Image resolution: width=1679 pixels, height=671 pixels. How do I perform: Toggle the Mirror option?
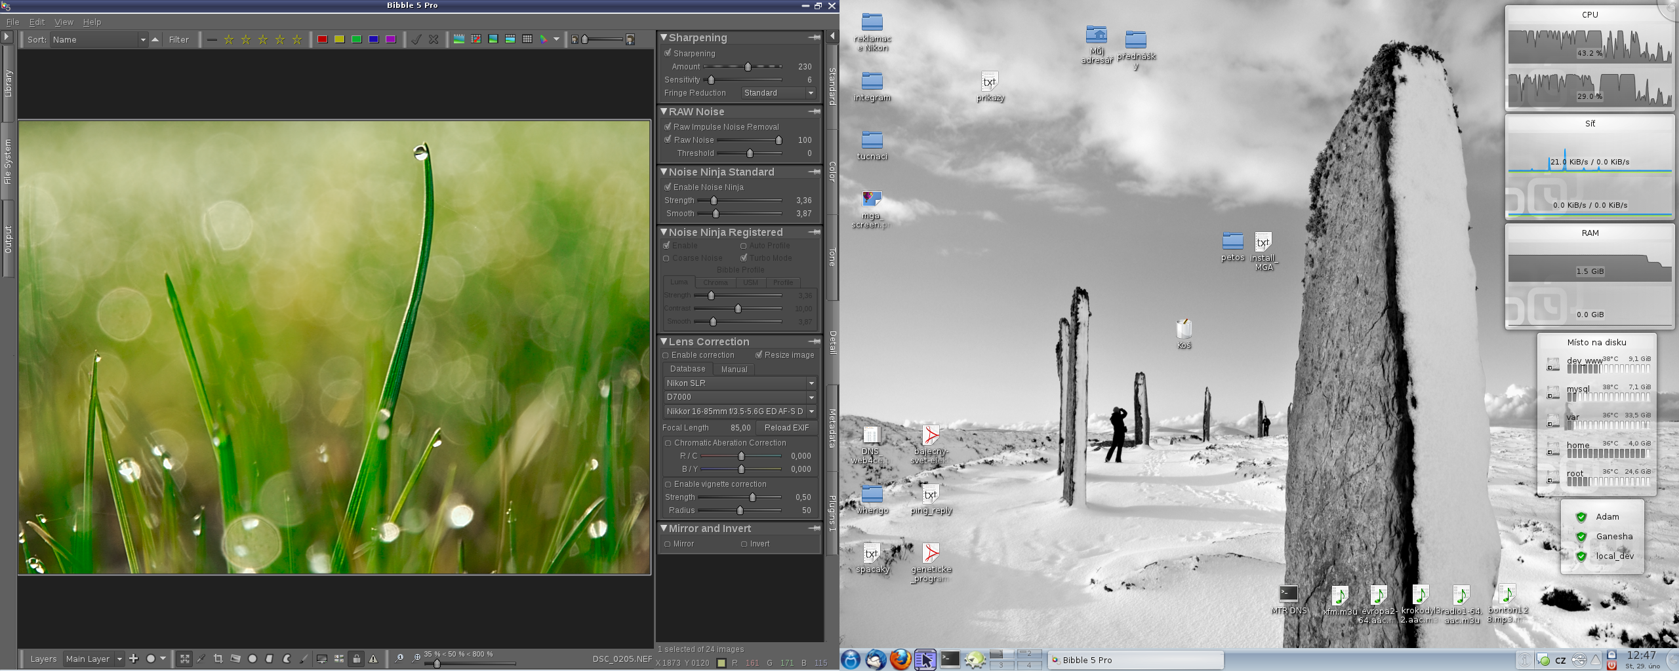click(x=667, y=544)
